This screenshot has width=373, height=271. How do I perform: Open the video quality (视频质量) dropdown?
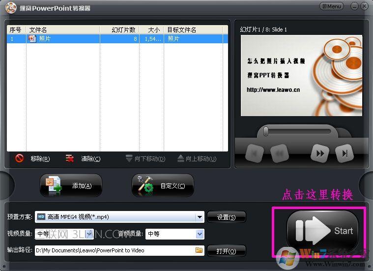click(x=89, y=234)
